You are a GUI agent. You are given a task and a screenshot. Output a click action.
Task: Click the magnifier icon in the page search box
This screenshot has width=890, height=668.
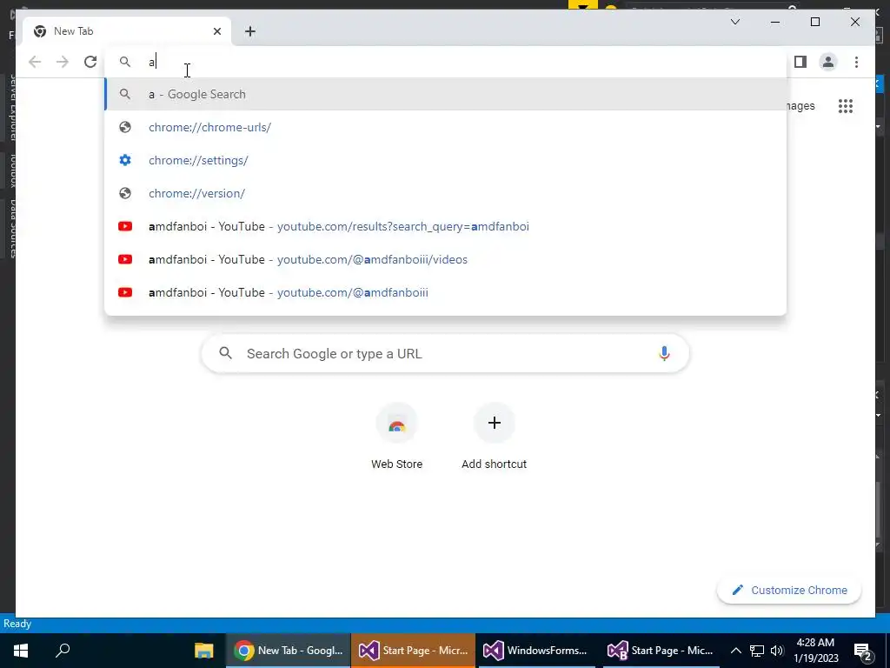[225, 353]
